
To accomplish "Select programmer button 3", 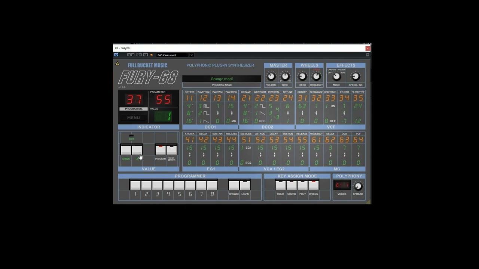I will coord(157,185).
